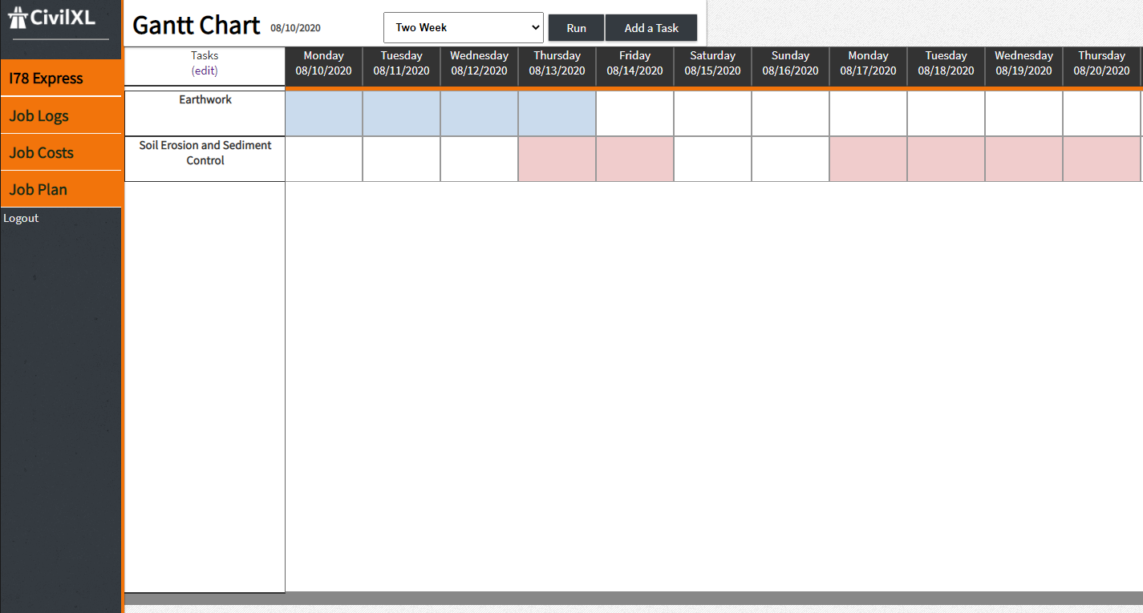
Task: Click the Wednesday 08/12/2020 column header
Action: [479, 63]
